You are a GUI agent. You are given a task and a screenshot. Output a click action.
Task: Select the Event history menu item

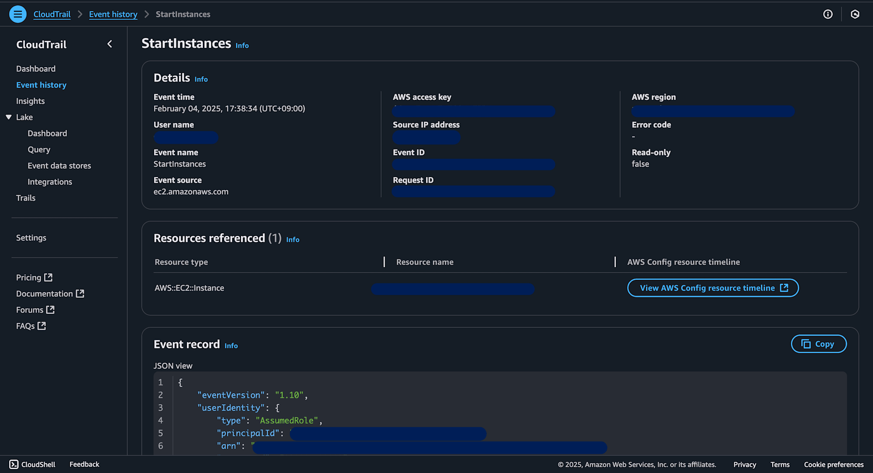pyautogui.click(x=41, y=85)
